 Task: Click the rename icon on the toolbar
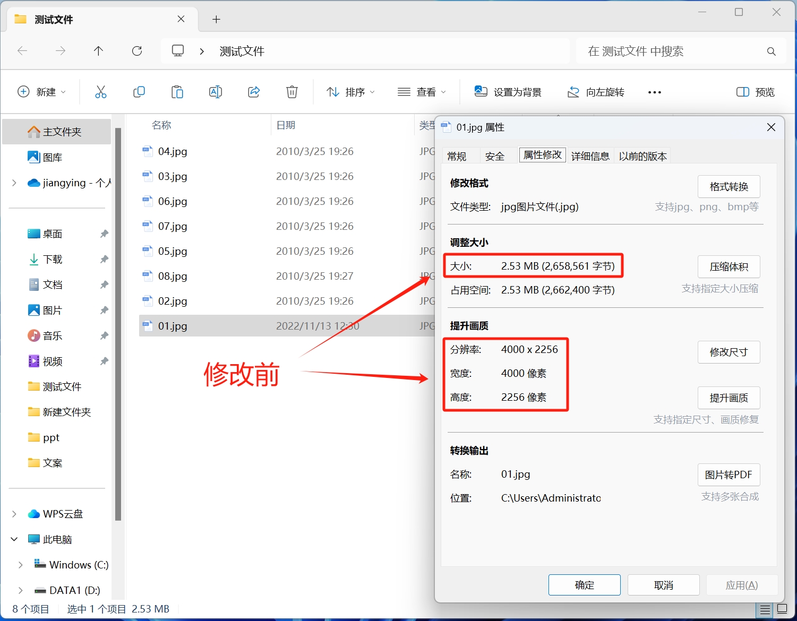click(216, 91)
